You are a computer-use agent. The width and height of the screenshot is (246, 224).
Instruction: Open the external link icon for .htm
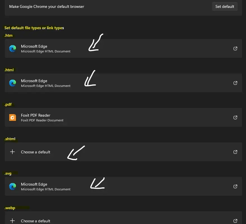(x=235, y=49)
